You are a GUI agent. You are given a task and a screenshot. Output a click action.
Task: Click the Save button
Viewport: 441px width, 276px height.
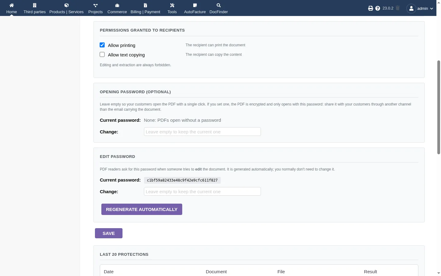[x=109, y=233]
